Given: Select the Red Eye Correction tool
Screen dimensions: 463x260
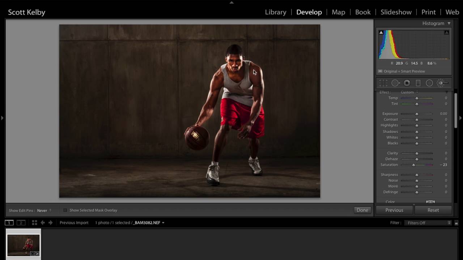Looking at the screenshot, I should 407,83.
